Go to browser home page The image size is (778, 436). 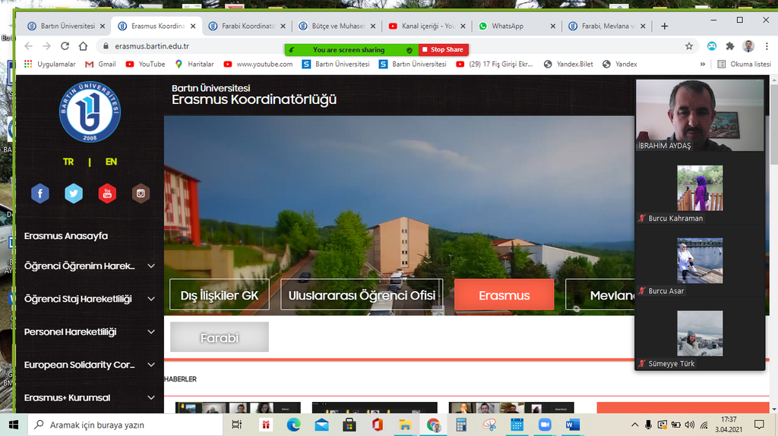83,46
